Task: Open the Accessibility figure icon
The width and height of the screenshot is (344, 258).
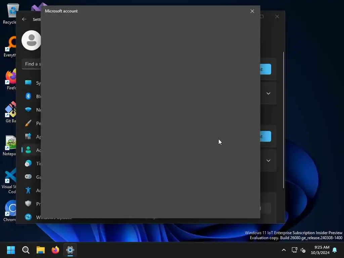Action: click(x=28, y=190)
